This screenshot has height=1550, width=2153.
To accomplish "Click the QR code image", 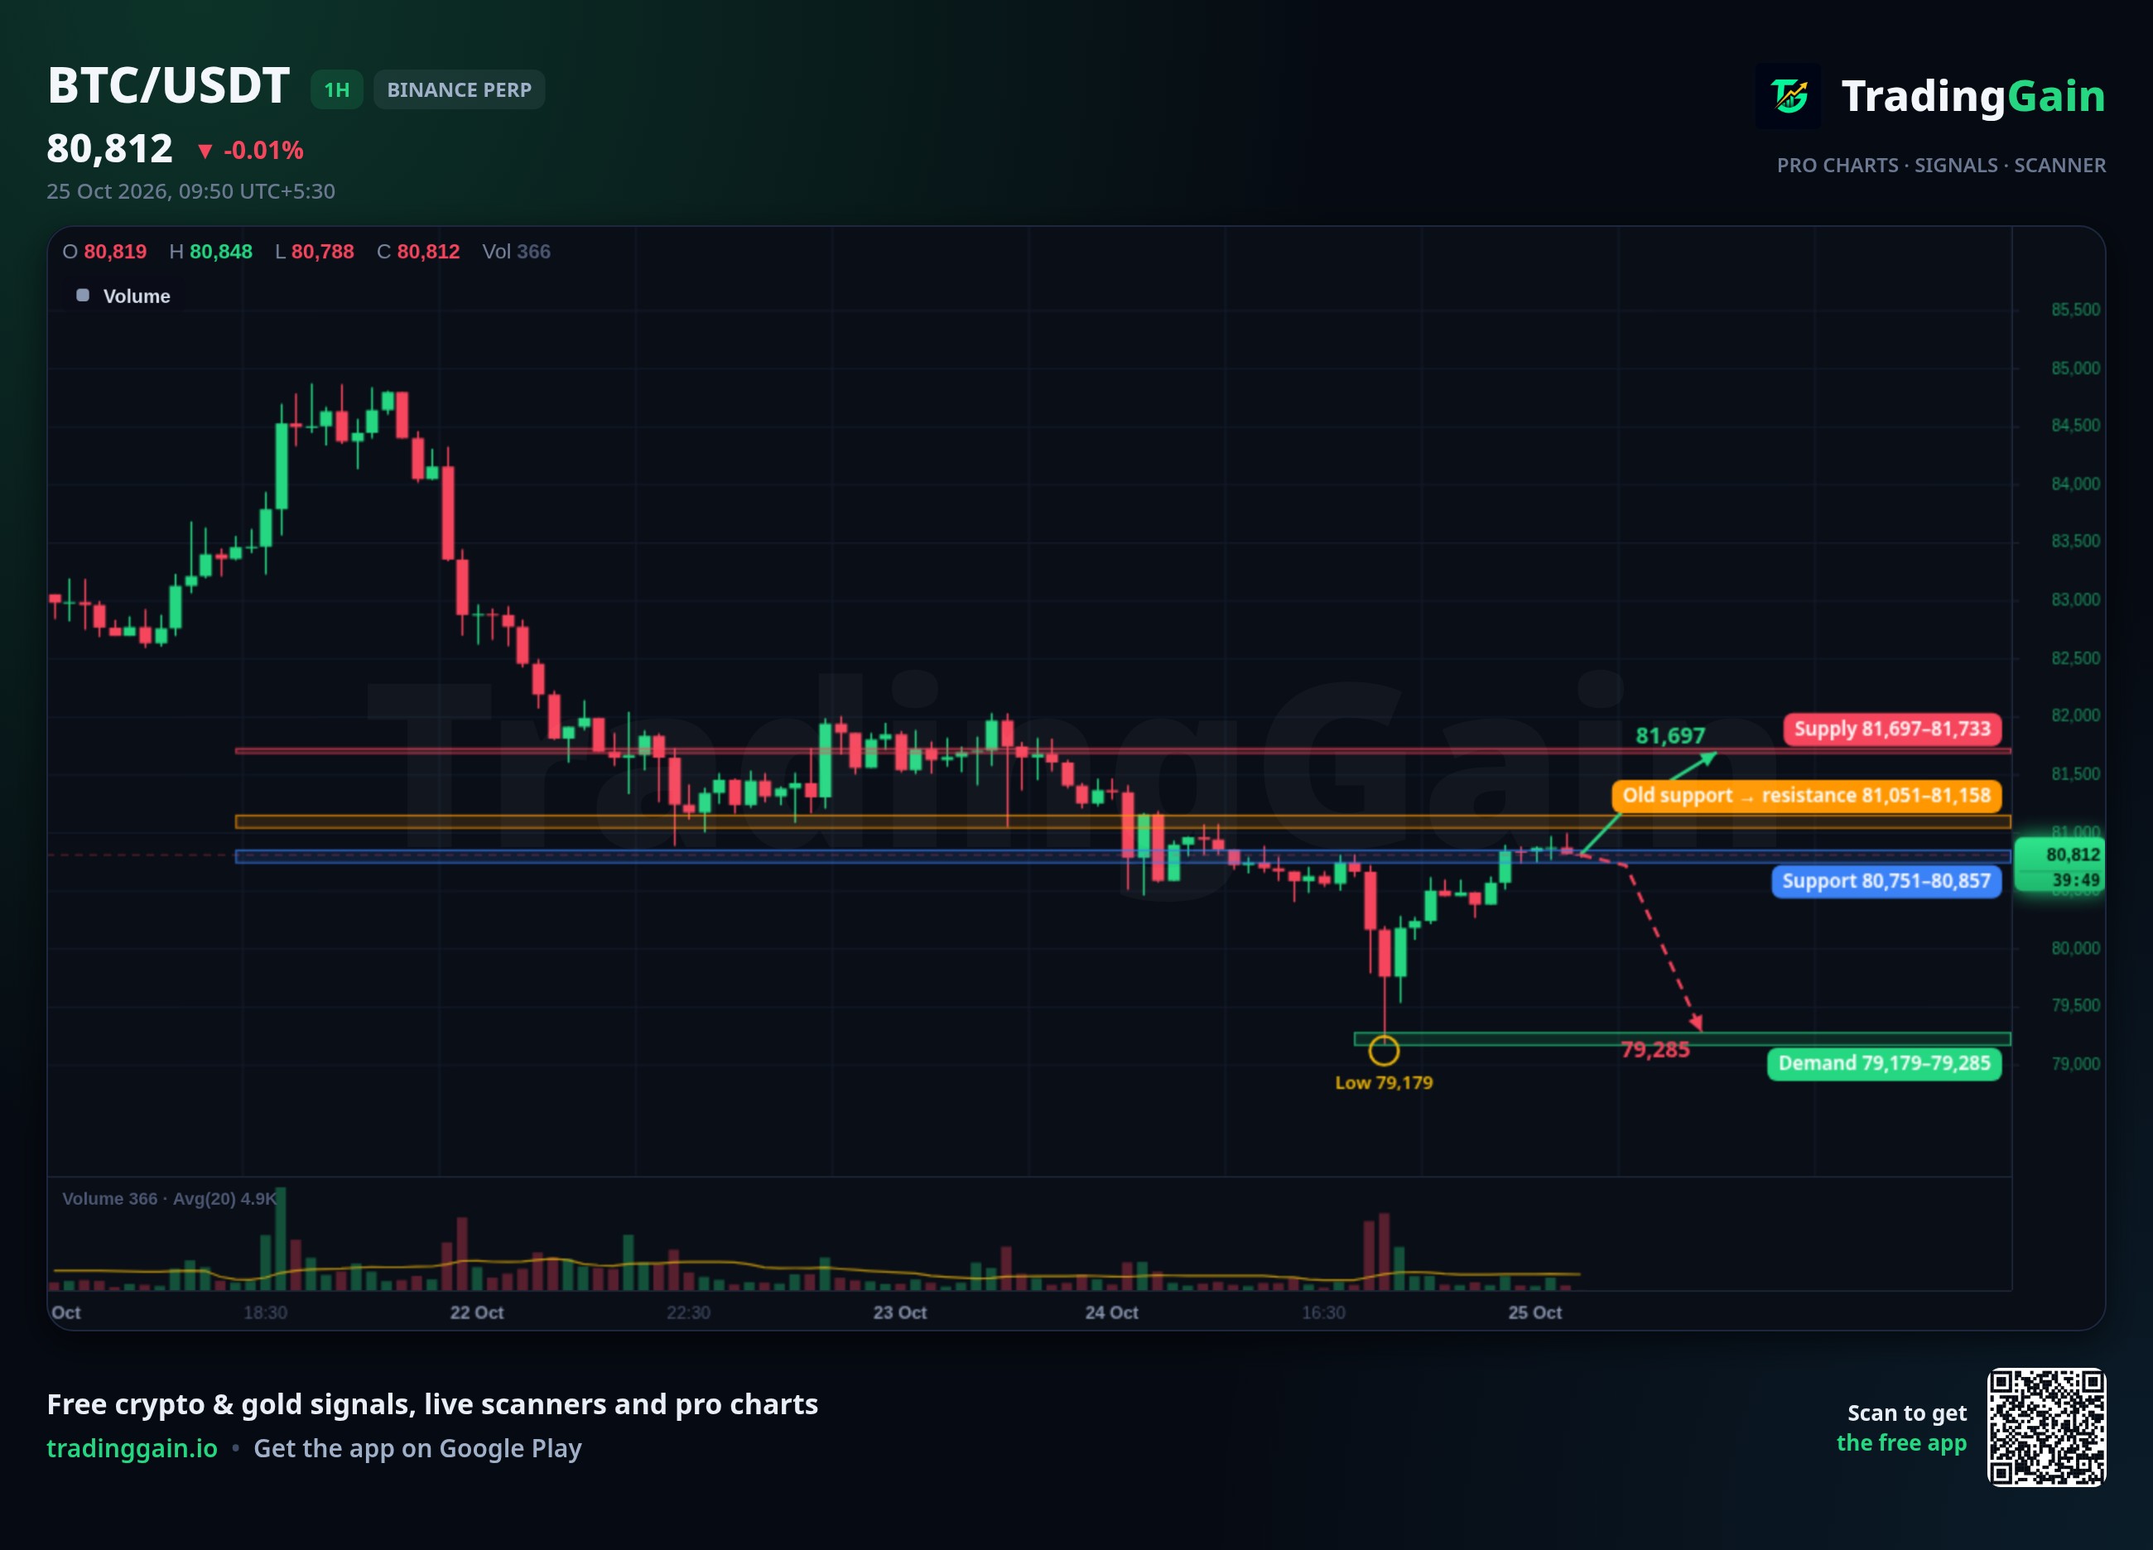I will 2047,1427.
